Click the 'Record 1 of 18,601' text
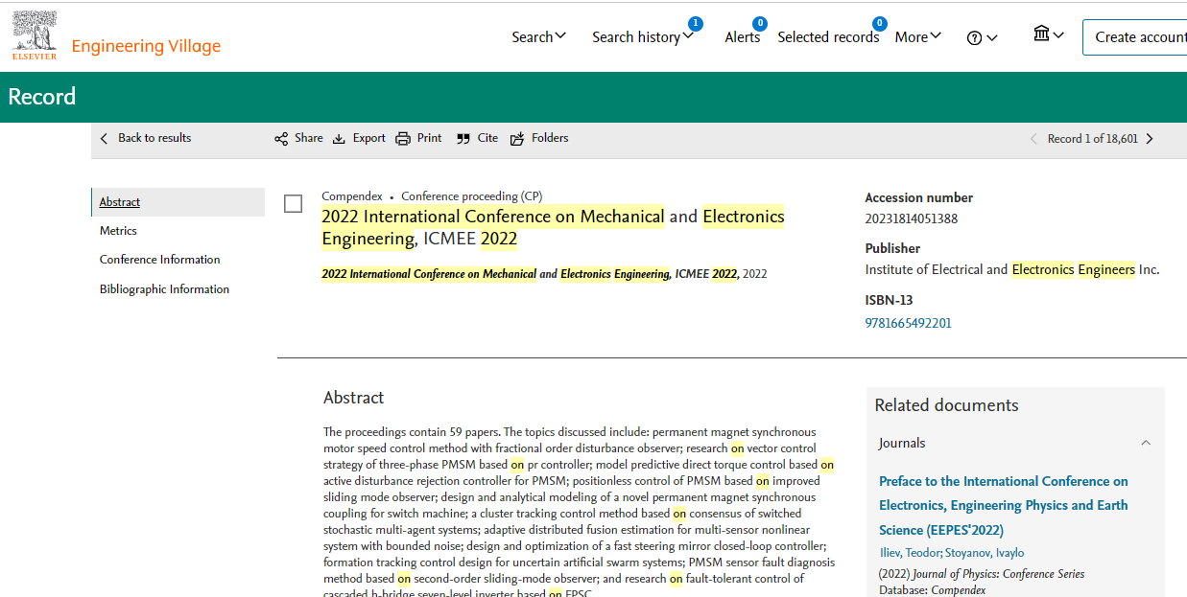The width and height of the screenshot is (1187, 597). click(1092, 139)
